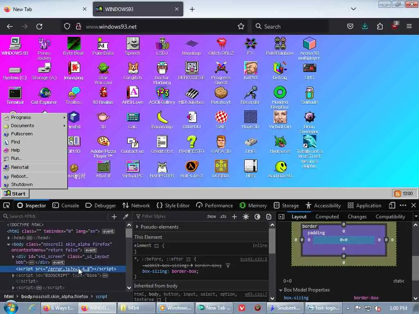Open the list all tabs dropdown
Image resolution: width=419 pixels, height=314 pixels.
(353, 9)
